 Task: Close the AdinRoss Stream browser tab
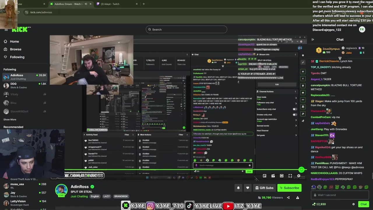tap(90, 4)
